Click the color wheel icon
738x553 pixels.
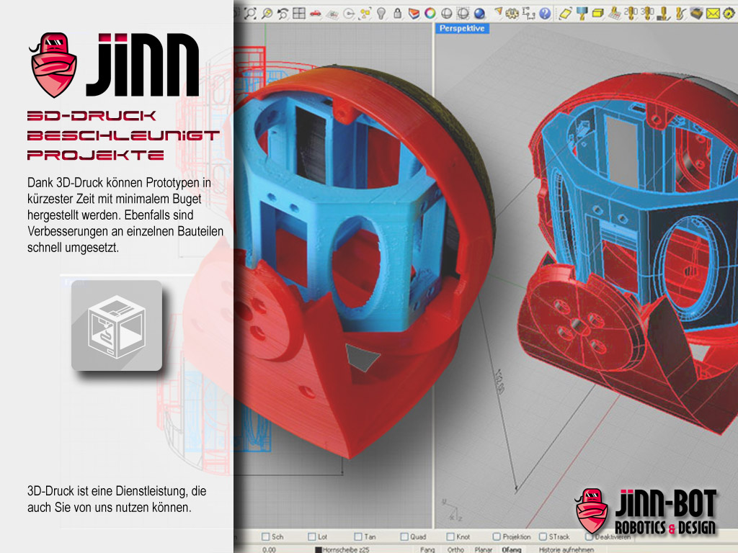430,13
